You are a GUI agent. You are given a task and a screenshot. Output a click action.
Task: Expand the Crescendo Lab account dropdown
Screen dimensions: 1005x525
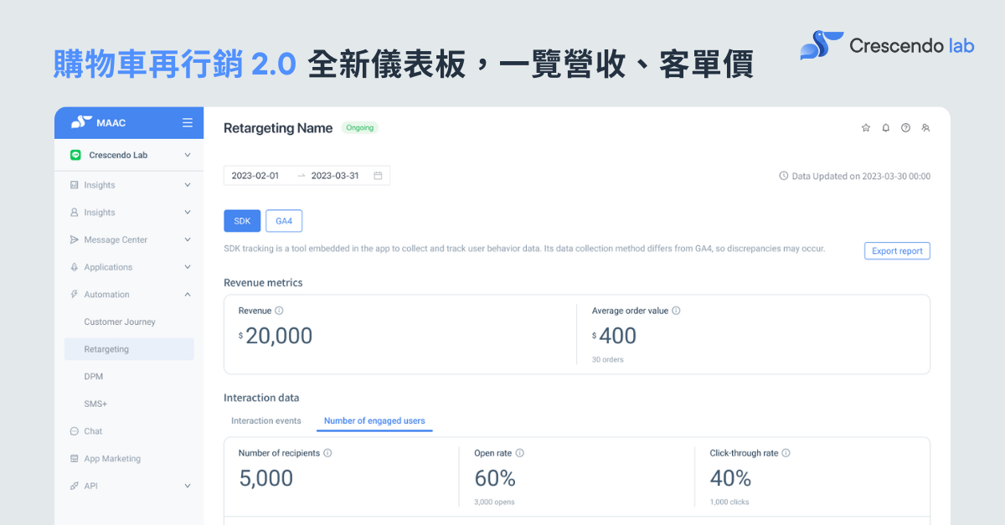pyautogui.click(x=188, y=155)
